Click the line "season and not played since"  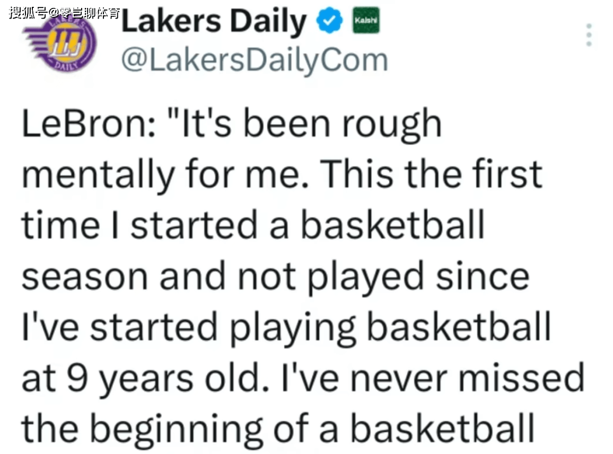275,275
